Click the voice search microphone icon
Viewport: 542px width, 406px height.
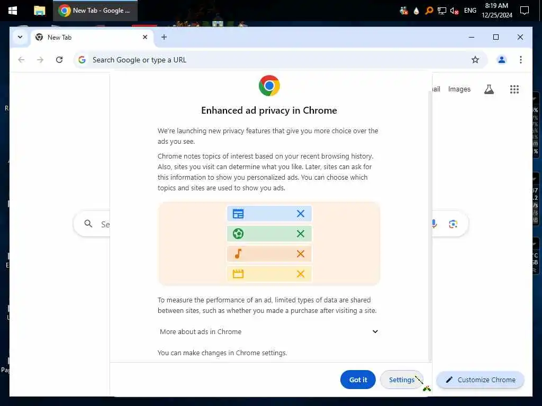434,224
